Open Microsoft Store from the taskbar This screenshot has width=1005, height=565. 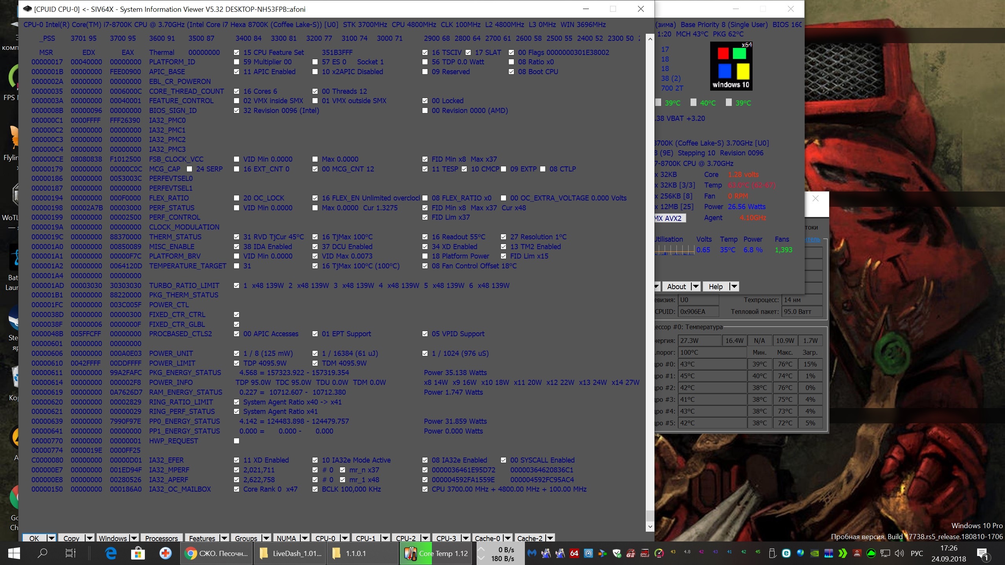(138, 553)
